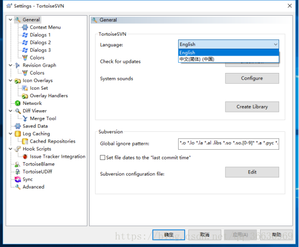Click the TortoiseSVN title bar icon
Image resolution: width=299 pixels, height=247 pixels.
[x=9, y=6]
